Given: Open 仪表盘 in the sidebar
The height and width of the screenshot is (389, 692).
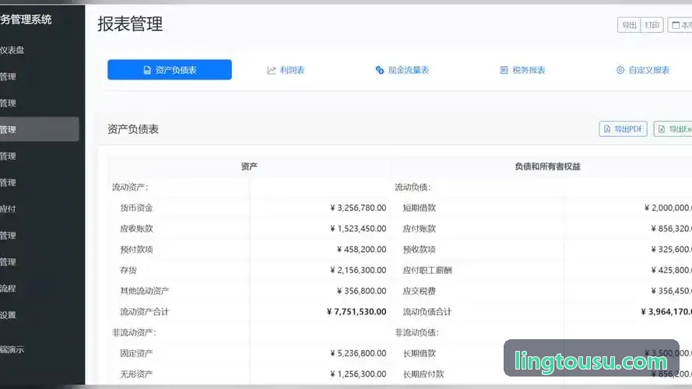Looking at the screenshot, I should (12, 51).
